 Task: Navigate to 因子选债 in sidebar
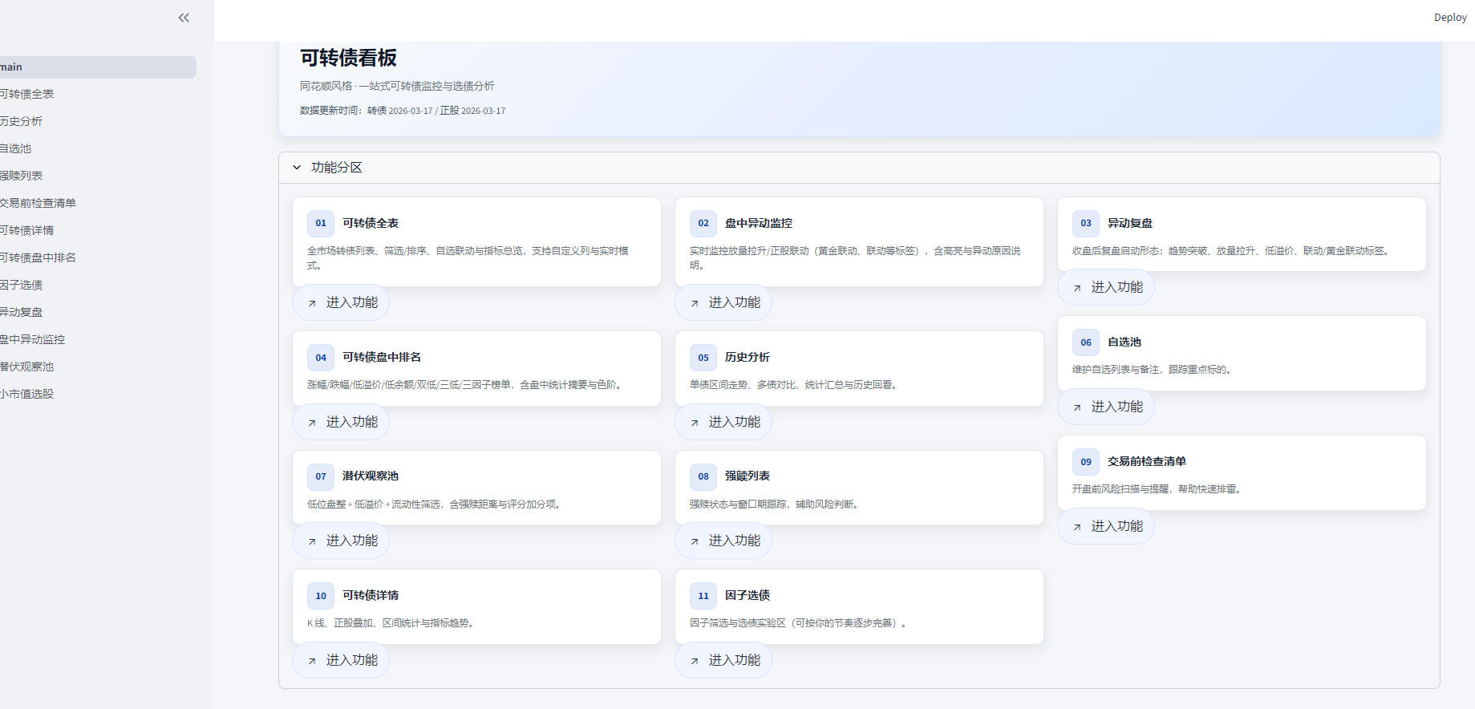pyautogui.click(x=22, y=286)
